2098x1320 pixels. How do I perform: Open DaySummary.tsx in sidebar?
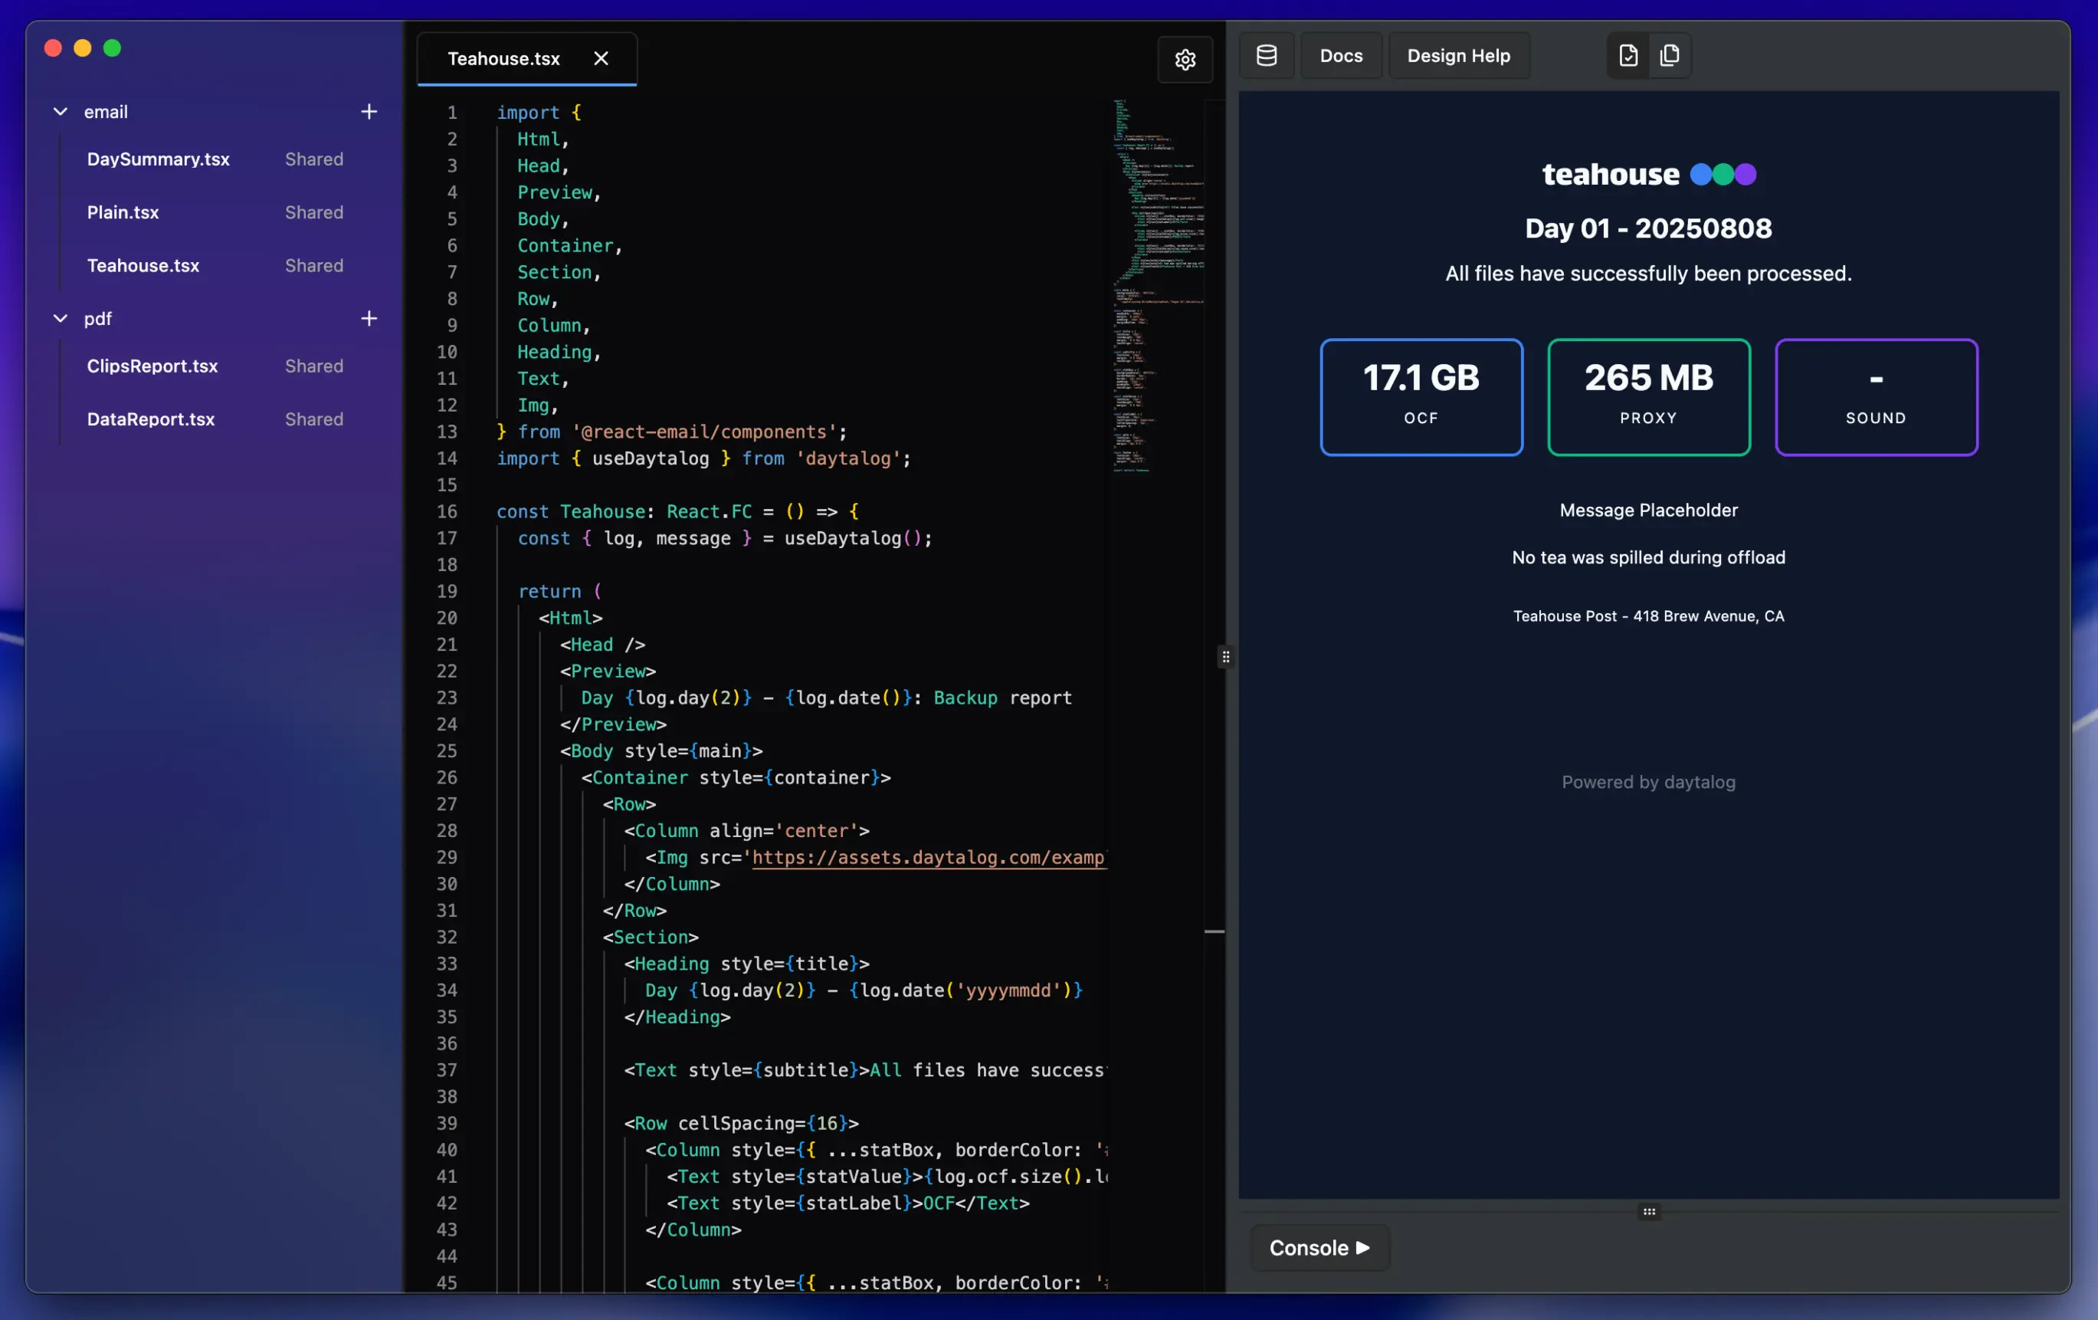coord(159,159)
